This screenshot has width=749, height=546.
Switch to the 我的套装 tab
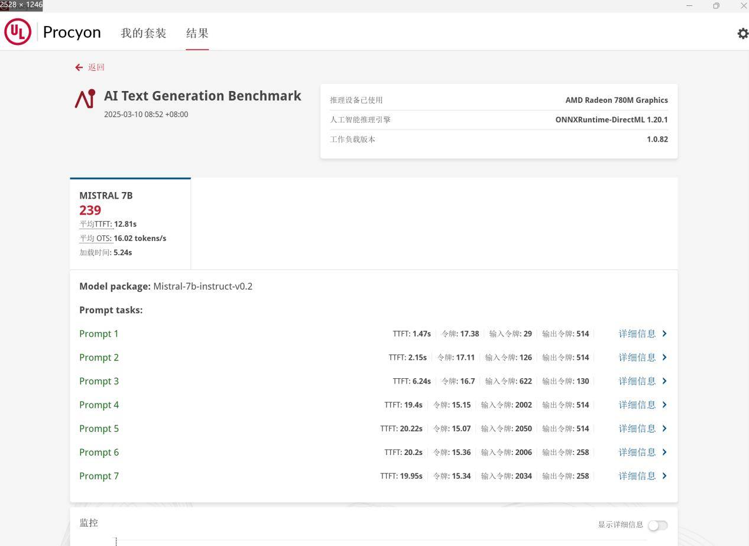tap(143, 33)
